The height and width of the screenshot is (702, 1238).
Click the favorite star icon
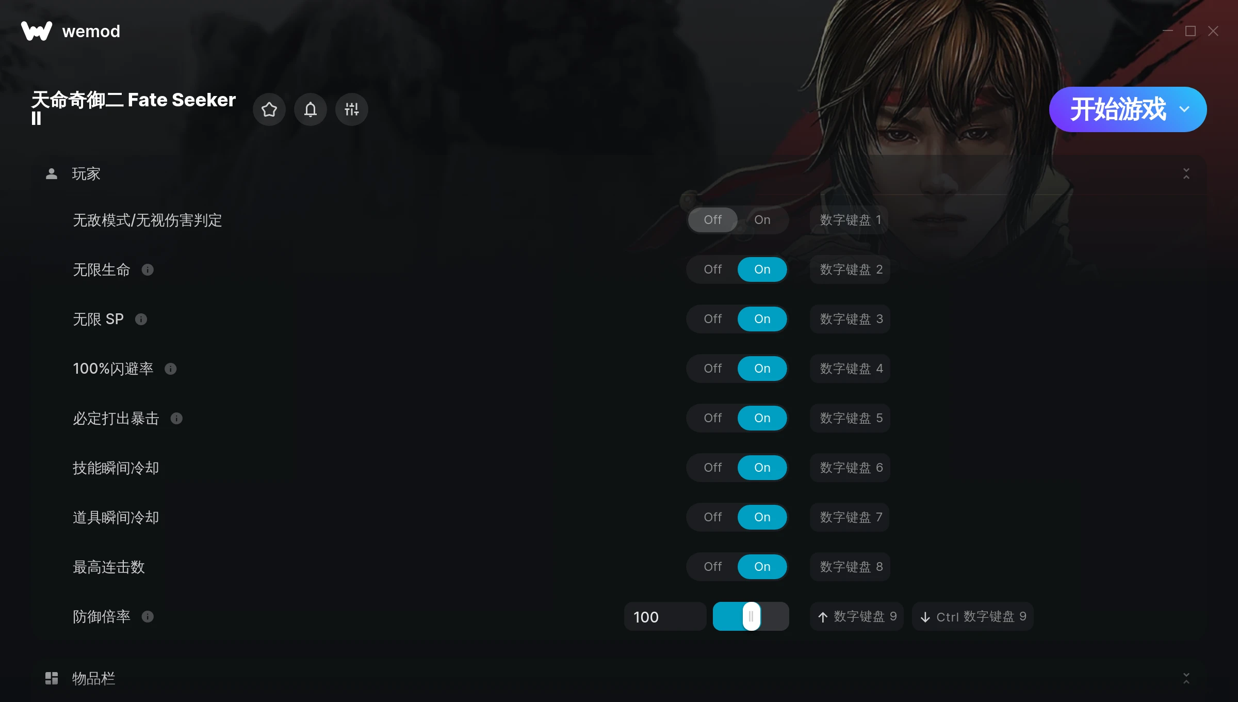(x=269, y=109)
